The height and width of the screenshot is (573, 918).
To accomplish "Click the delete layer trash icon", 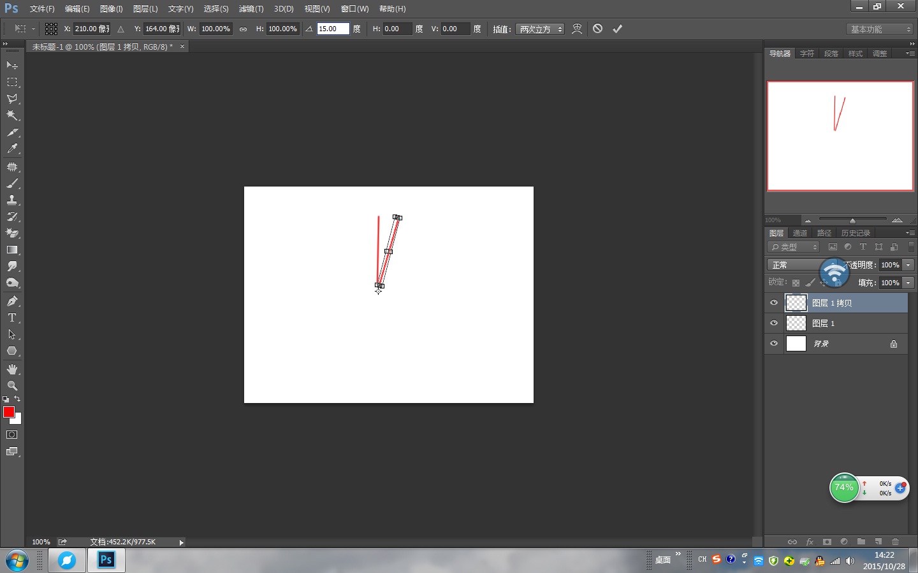I will (895, 542).
